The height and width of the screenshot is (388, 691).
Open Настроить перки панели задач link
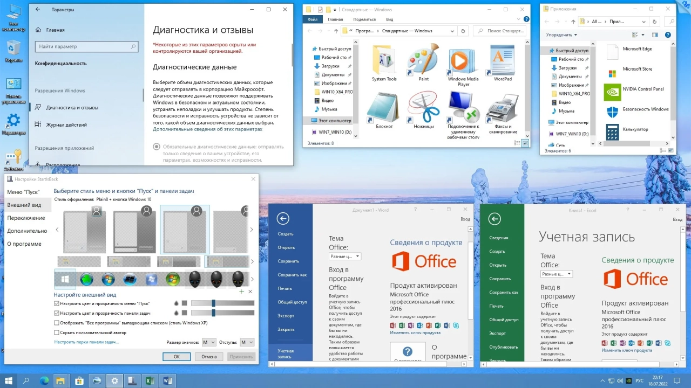point(86,342)
